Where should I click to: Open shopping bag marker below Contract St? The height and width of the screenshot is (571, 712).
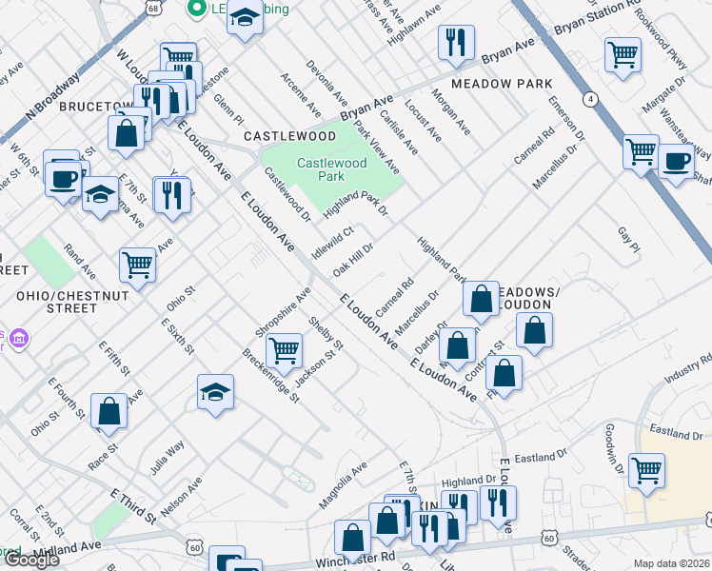tap(504, 374)
